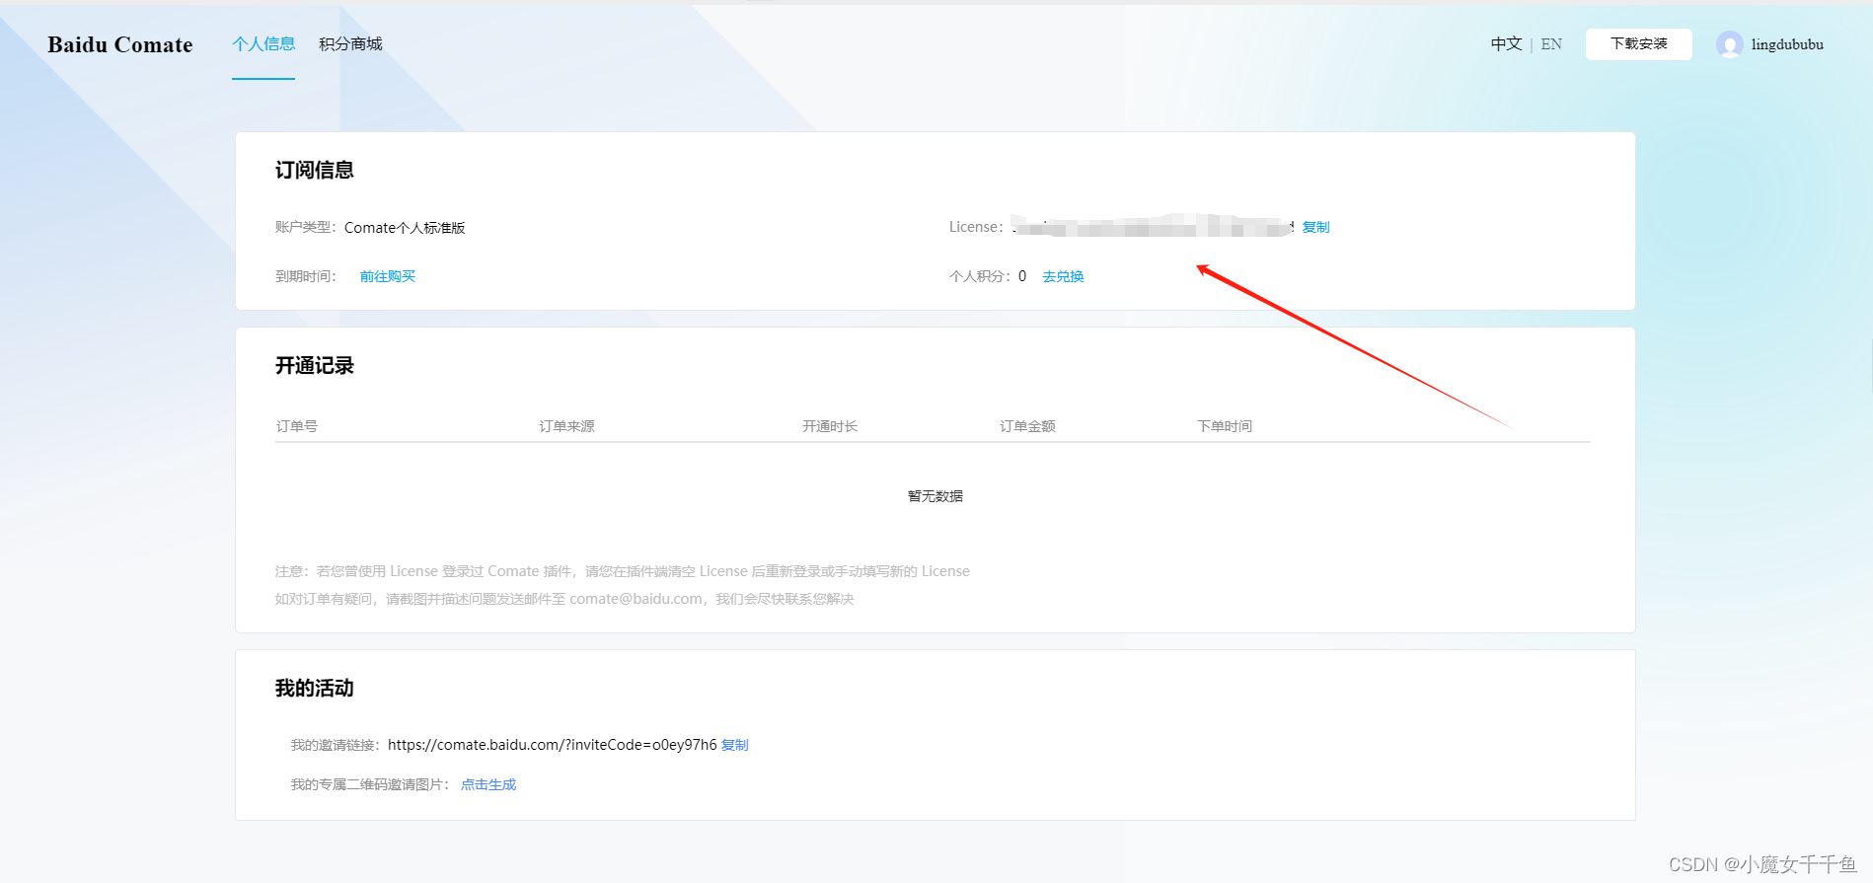Open the user avatar icon
Viewport: 1873px width, 883px height.
click(1729, 44)
